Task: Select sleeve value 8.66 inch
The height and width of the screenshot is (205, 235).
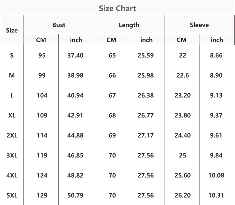Action: (216, 55)
